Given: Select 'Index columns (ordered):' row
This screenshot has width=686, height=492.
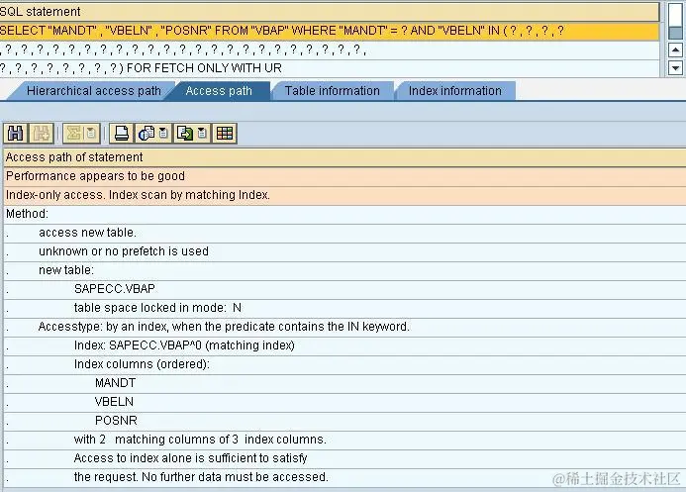Looking at the screenshot, I should click(344, 364).
